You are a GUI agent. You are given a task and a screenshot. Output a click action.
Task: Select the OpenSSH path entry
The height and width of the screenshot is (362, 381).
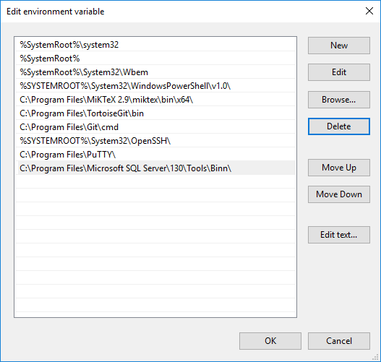(155, 141)
